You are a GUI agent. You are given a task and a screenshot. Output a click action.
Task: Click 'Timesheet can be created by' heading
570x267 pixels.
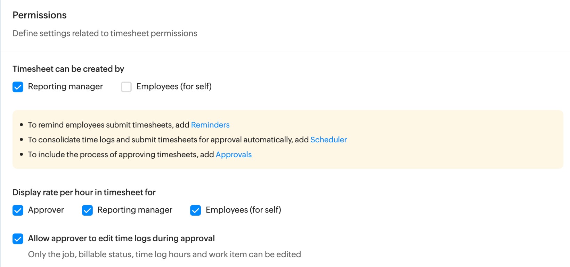68,69
